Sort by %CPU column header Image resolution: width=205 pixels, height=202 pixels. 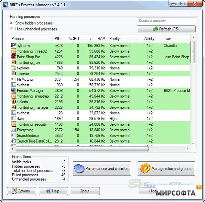tap(74, 39)
